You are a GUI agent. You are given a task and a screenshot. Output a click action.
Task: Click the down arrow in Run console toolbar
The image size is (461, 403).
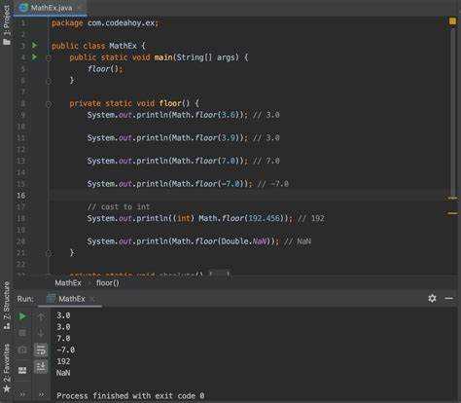pos(41,333)
